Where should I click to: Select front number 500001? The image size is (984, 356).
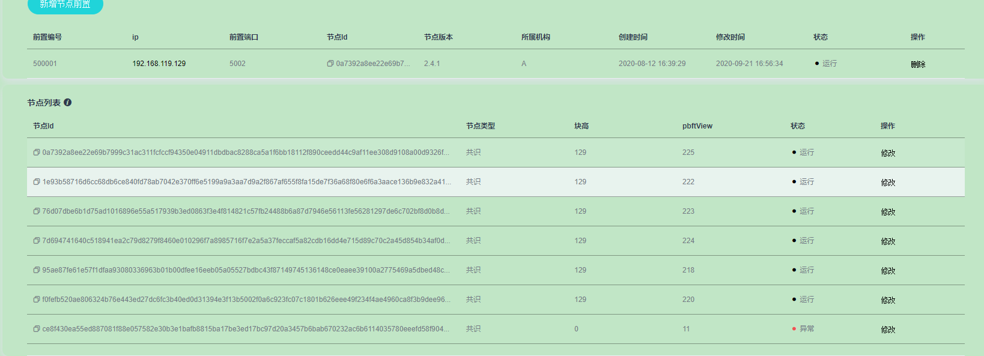45,64
